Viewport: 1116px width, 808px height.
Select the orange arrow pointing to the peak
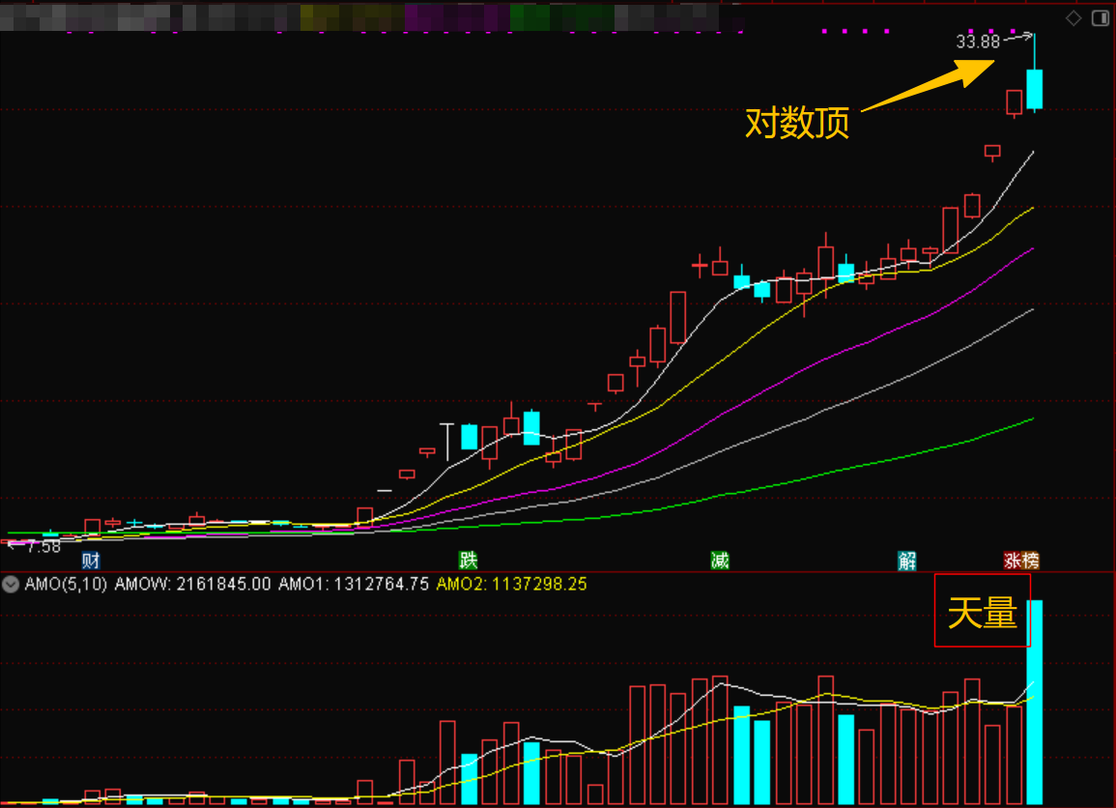(928, 85)
